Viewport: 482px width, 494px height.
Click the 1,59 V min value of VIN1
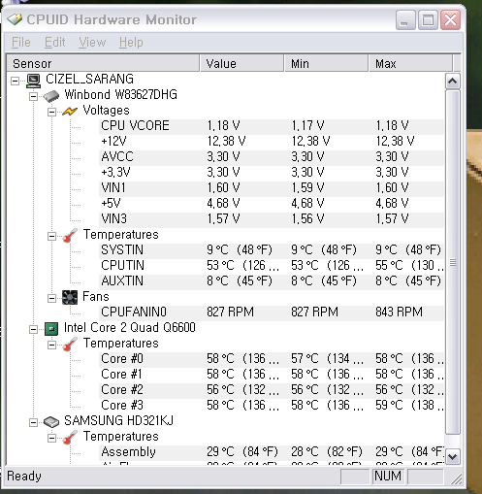[x=307, y=188]
